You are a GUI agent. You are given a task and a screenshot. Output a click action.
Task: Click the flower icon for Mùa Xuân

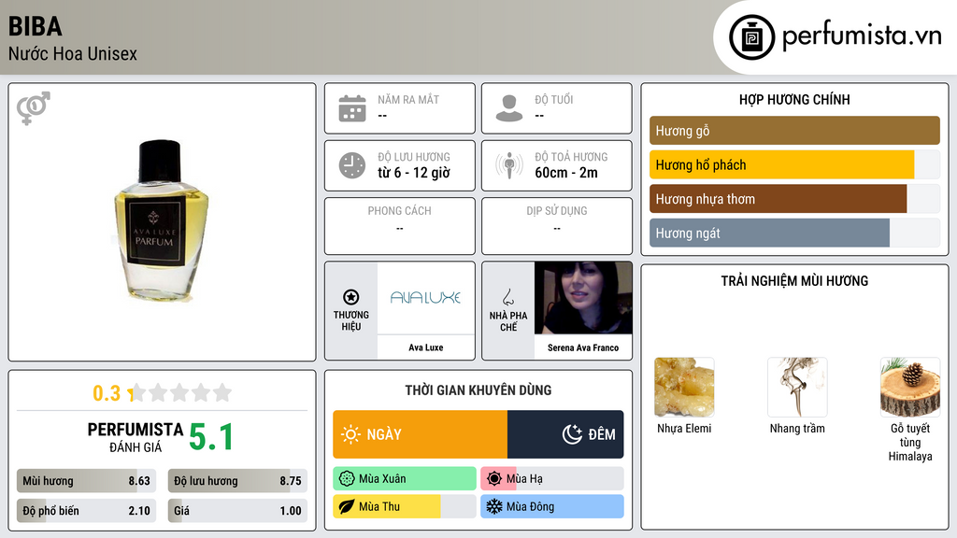pos(346,479)
